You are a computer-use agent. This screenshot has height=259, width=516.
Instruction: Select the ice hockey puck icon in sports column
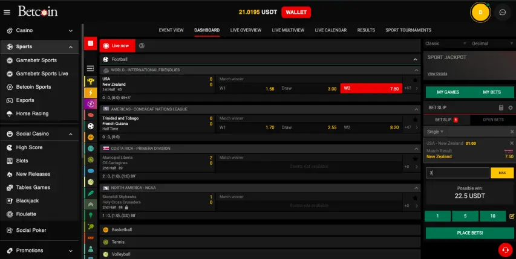[x=91, y=171]
